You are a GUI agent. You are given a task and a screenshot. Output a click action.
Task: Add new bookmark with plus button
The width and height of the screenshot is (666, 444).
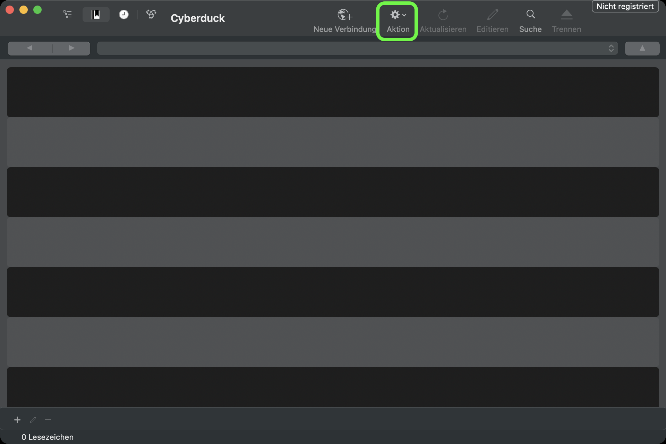point(17,420)
